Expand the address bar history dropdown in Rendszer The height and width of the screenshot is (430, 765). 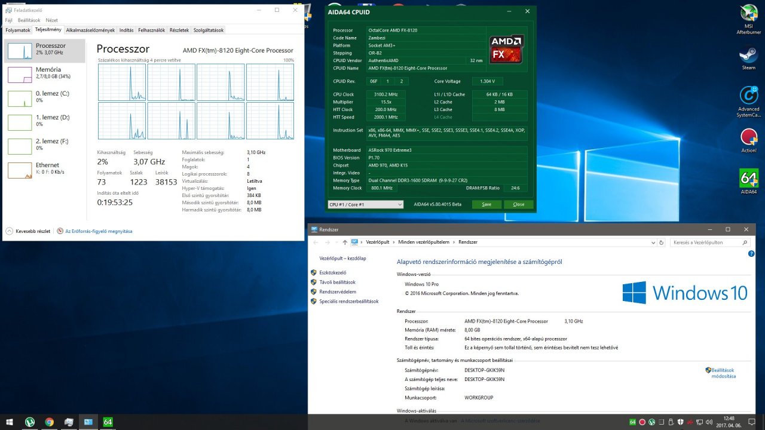coord(653,242)
